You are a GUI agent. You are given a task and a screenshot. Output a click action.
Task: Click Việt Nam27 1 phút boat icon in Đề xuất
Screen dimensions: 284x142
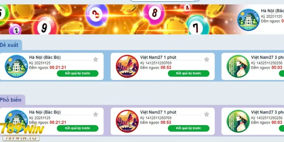pyautogui.click(x=127, y=66)
